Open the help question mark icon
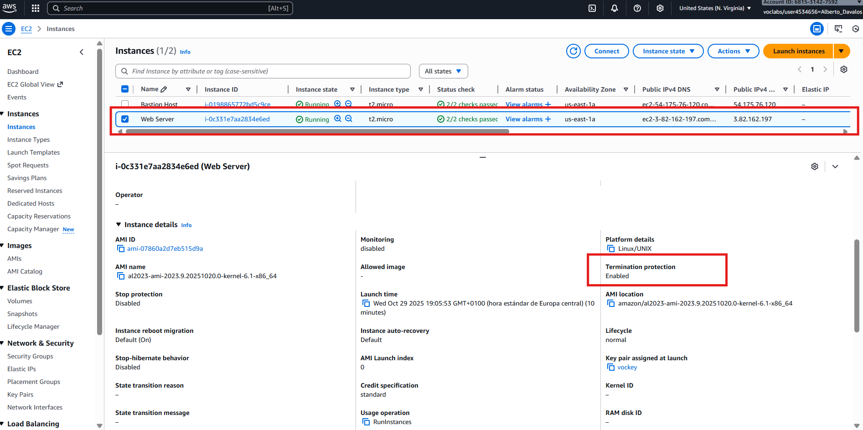Image resolution: width=863 pixels, height=430 pixels. 637,8
